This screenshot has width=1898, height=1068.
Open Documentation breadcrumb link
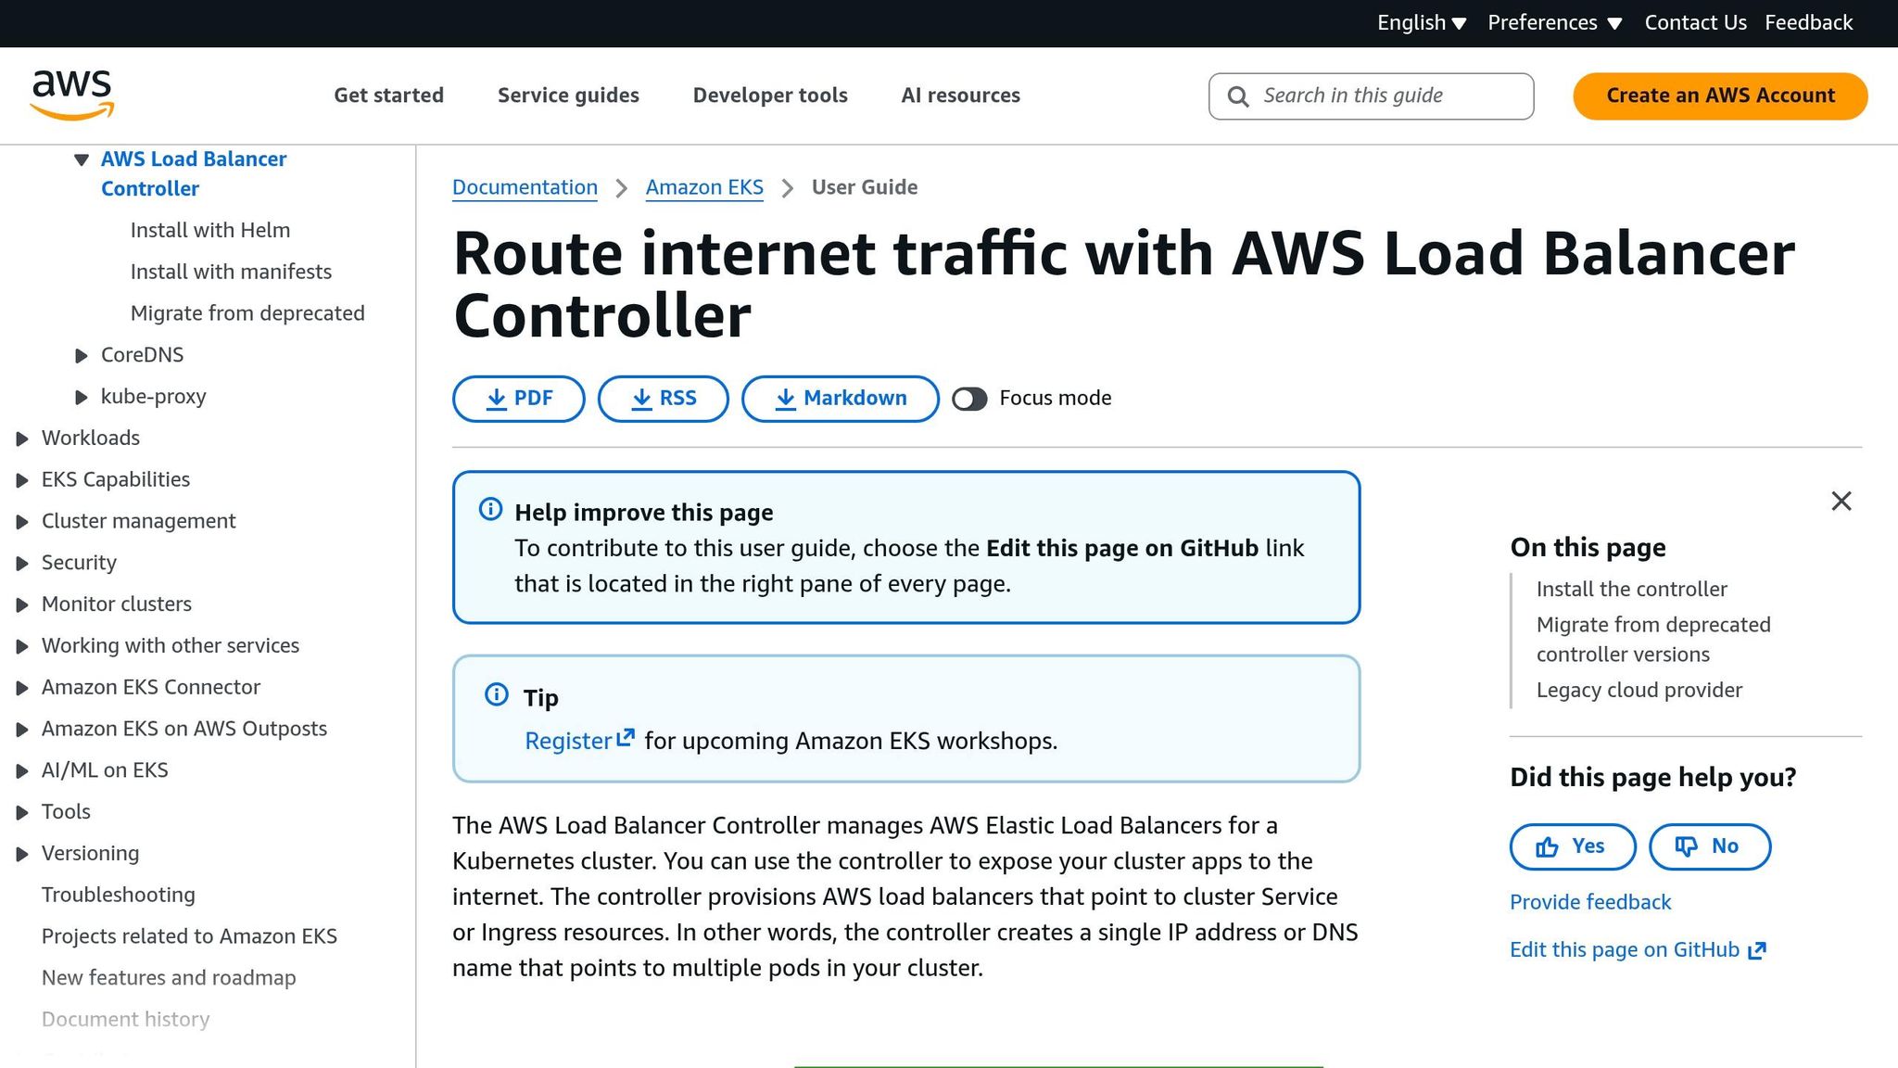pos(525,187)
